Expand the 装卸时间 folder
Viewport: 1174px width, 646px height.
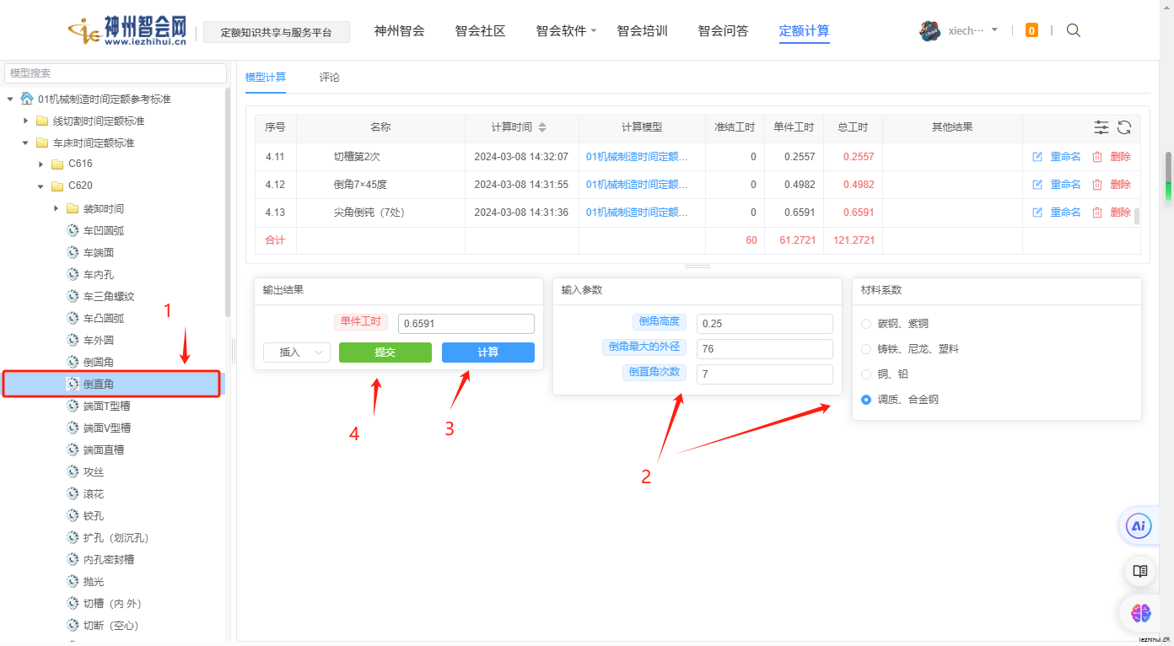pos(56,208)
